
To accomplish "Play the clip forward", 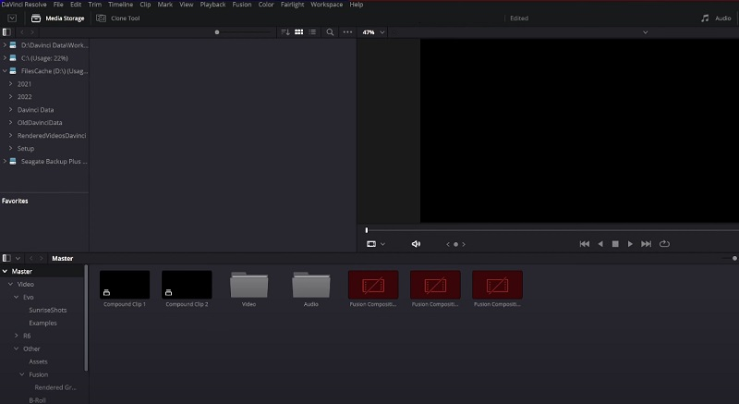I will (x=630, y=244).
